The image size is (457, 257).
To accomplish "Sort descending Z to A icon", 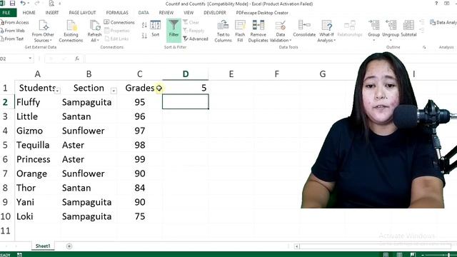I will pos(144,36).
